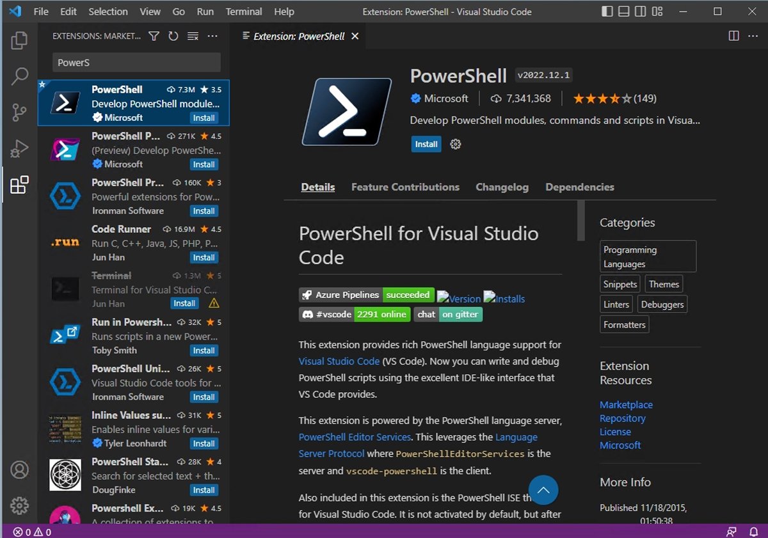Open the Terminal menu
This screenshot has height=538, width=768.
[x=244, y=12]
